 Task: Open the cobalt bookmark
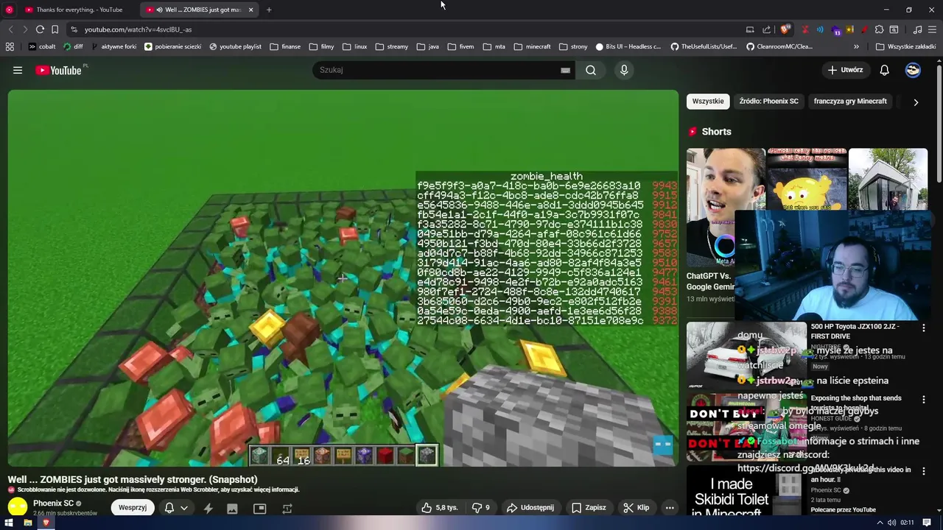[42, 46]
